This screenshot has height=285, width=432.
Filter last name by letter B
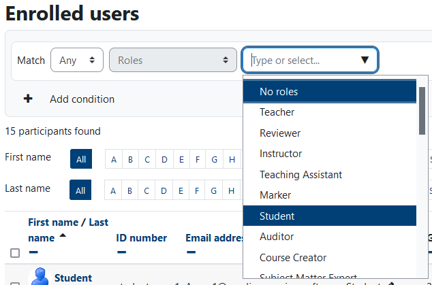tap(129, 190)
